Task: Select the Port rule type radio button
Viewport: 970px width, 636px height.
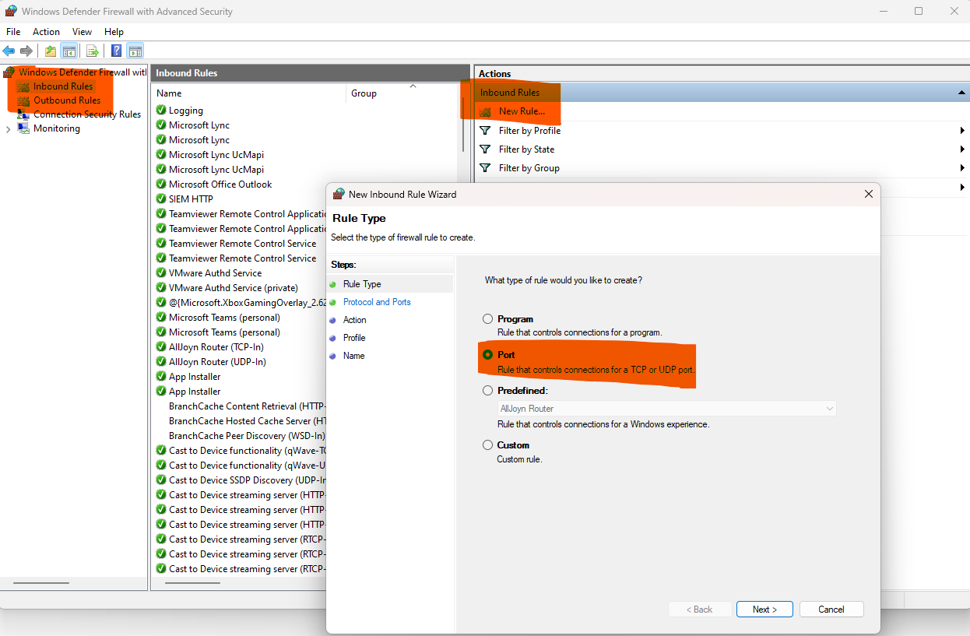Action: tap(488, 355)
